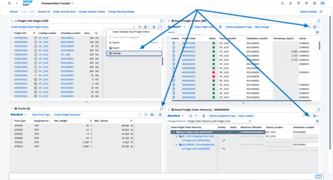Click the SAP logo
The height and width of the screenshot is (180, 333).
pos(28,3)
